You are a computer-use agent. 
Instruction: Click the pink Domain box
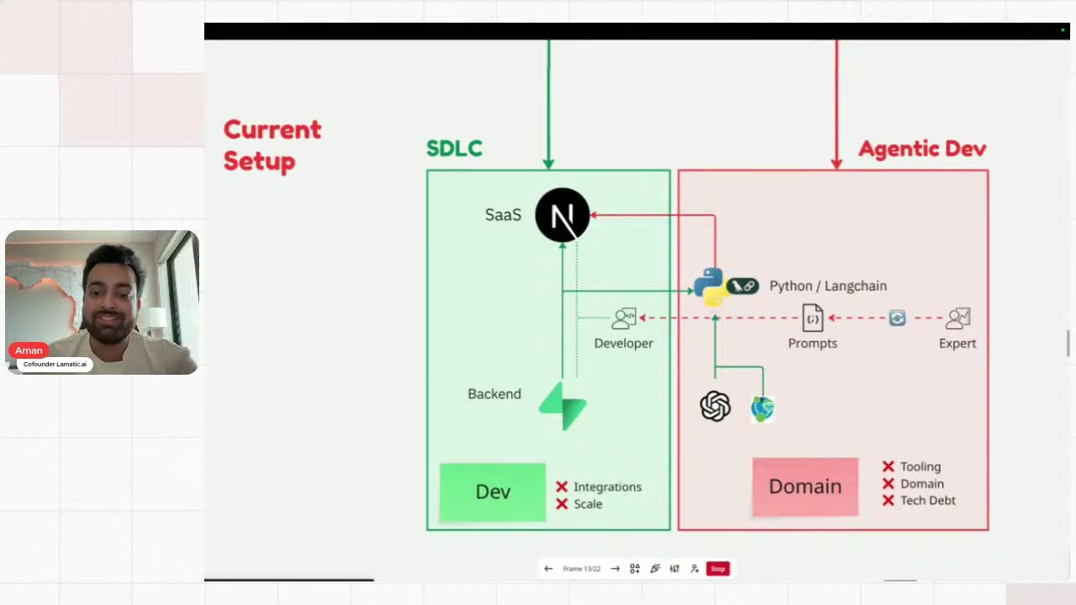click(805, 487)
